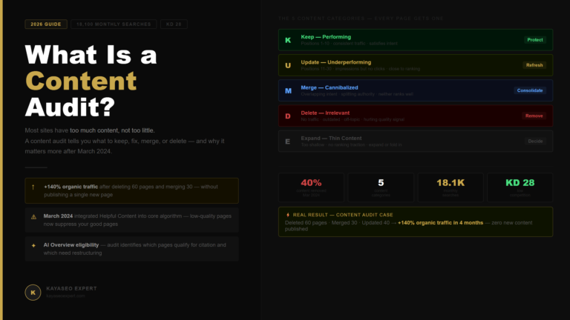Click the yellow U letter icon
Screen dimensions: 570x320
click(x=288, y=66)
